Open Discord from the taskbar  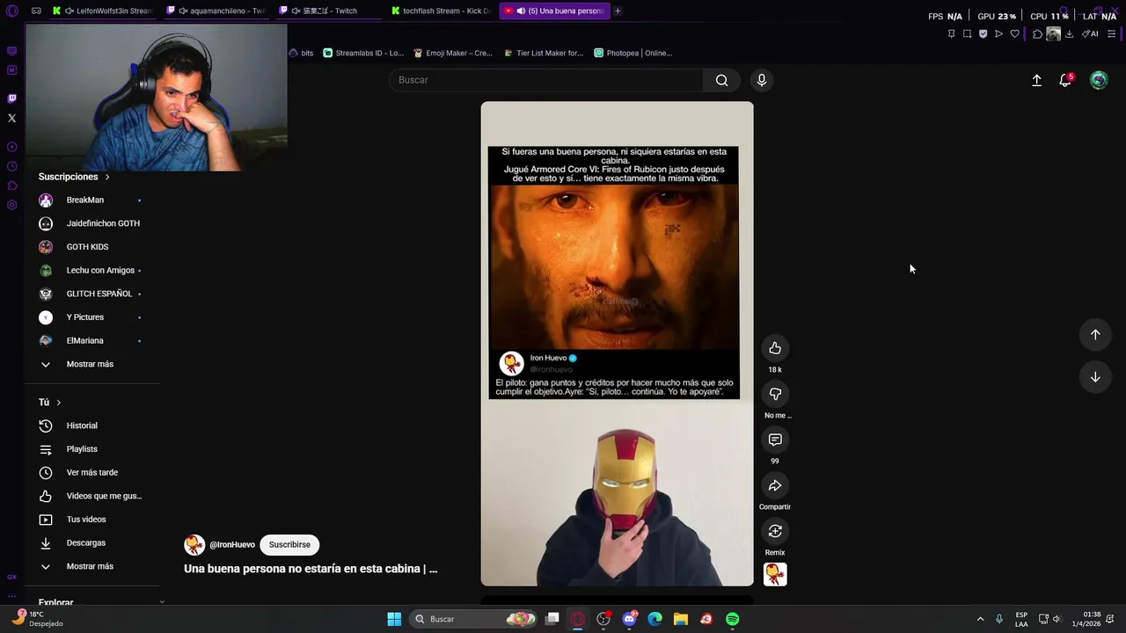tap(630, 619)
